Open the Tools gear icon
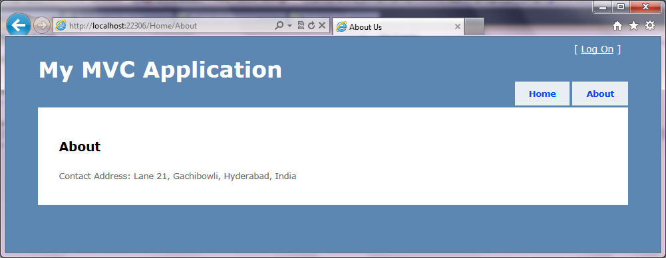 (650, 26)
